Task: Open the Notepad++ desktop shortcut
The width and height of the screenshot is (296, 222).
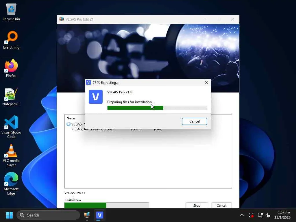Action: click(x=11, y=97)
